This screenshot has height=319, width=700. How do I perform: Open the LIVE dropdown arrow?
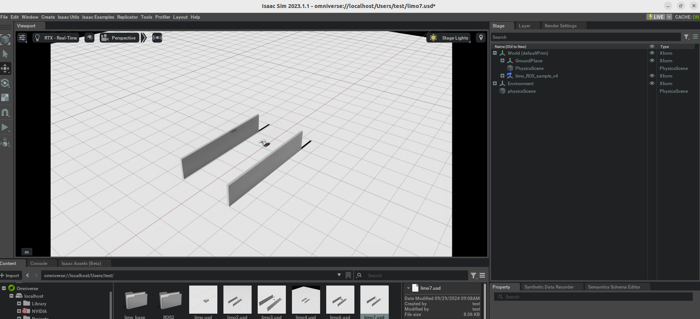[x=669, y=17]
